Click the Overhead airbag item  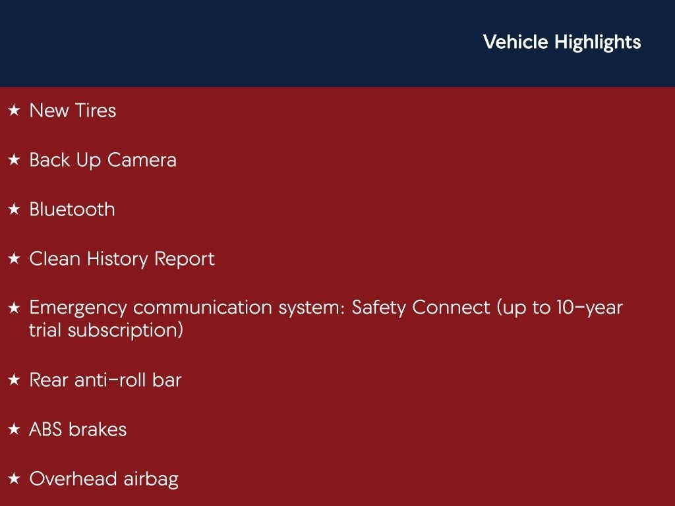[x=103, y=479]
